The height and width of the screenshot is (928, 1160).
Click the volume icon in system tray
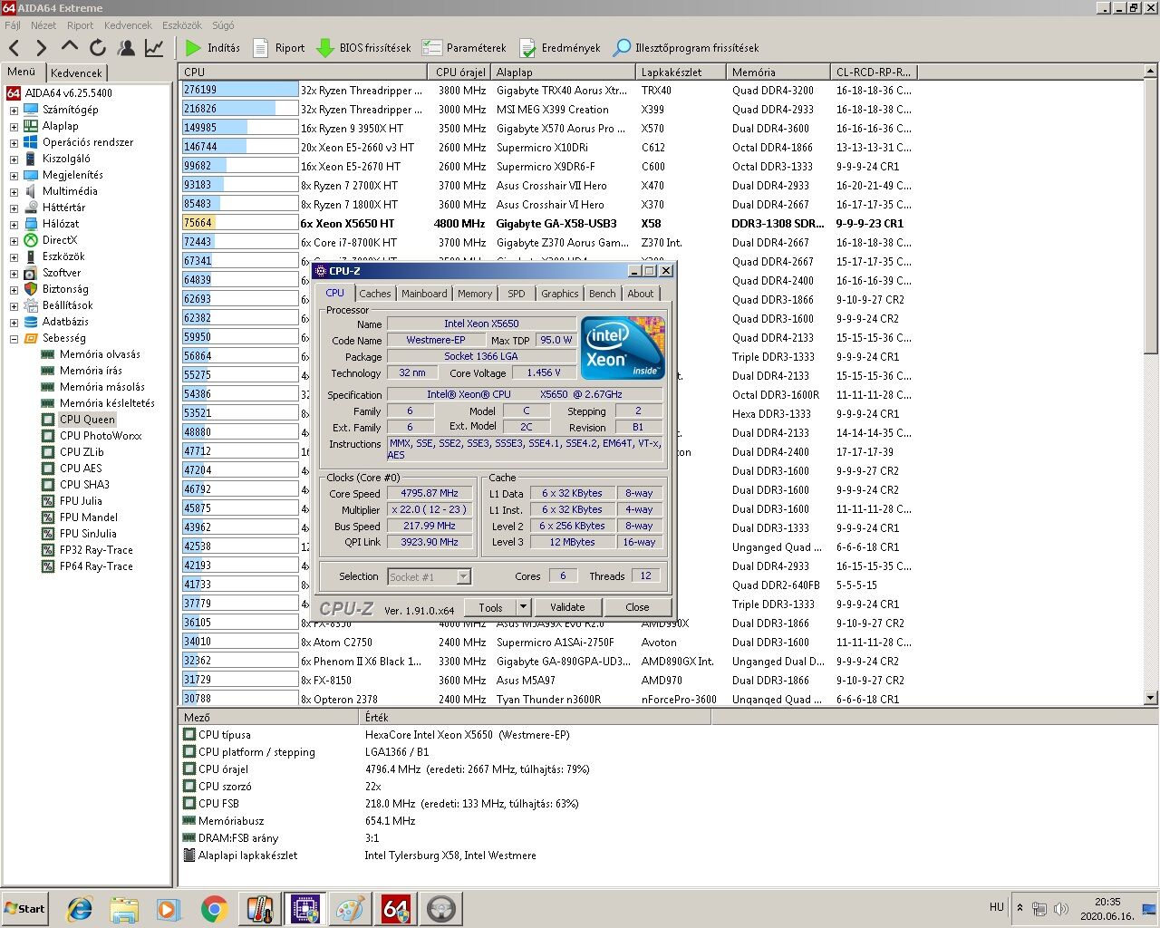click(1061, 908)
